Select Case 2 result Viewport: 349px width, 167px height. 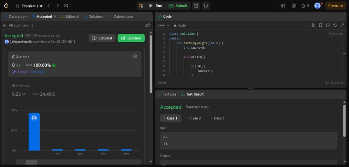(x=194, y=118)
